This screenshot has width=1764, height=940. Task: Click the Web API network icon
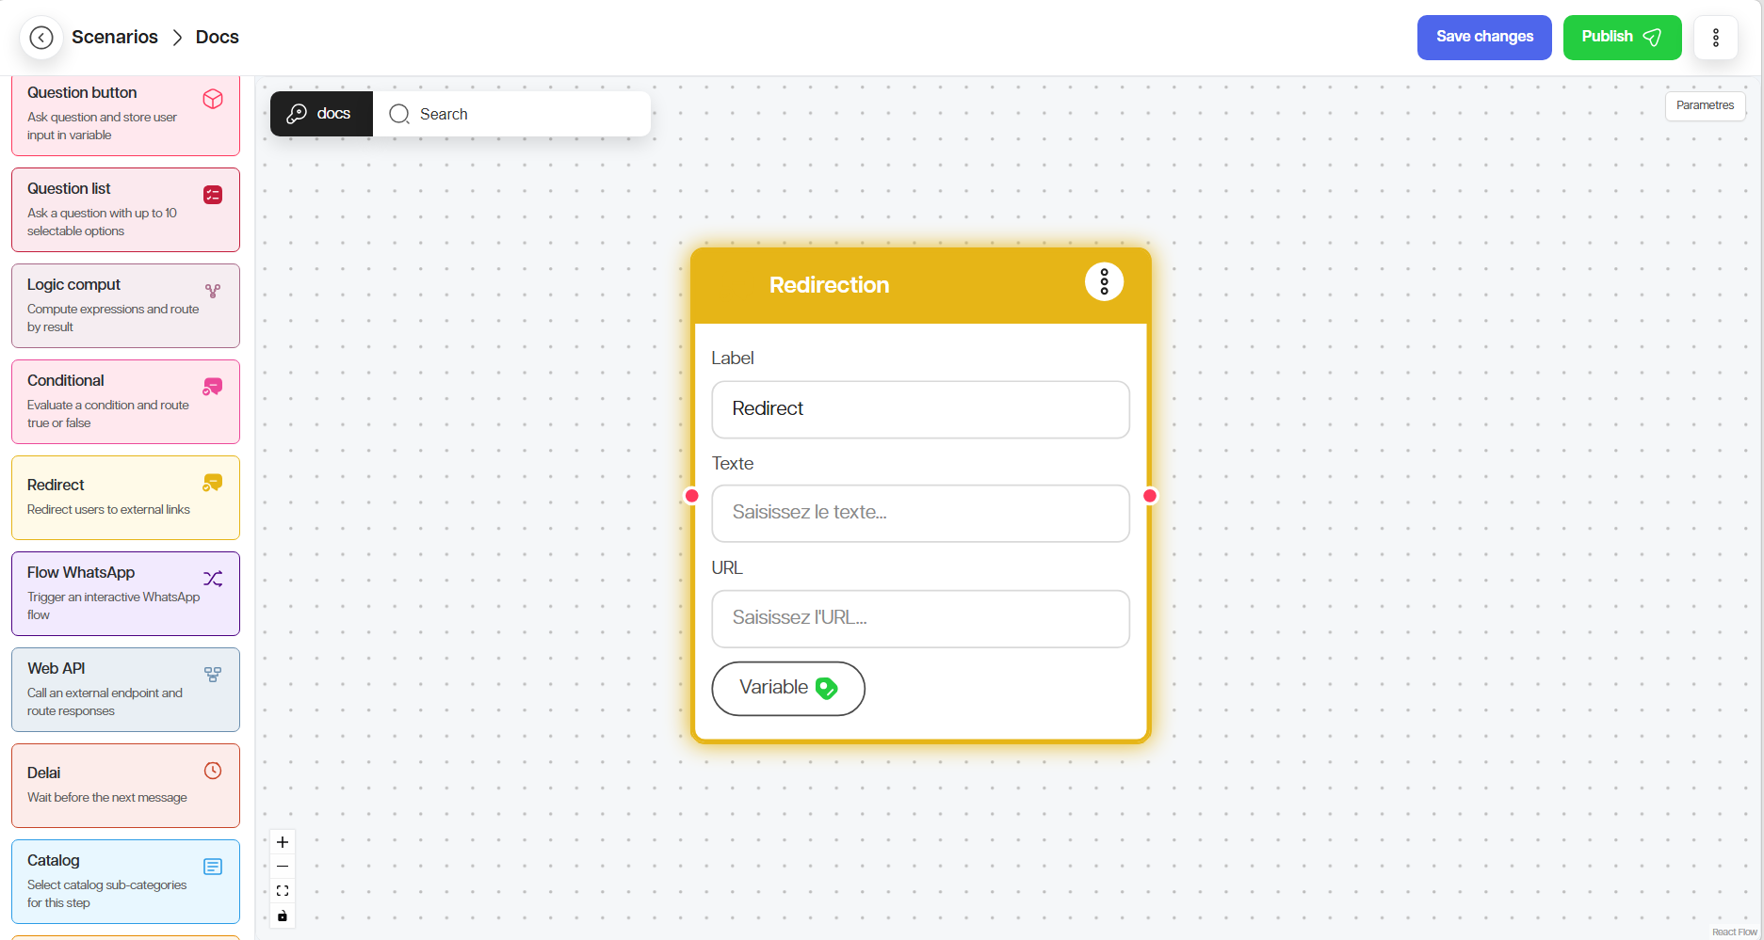tap(213, 675)
